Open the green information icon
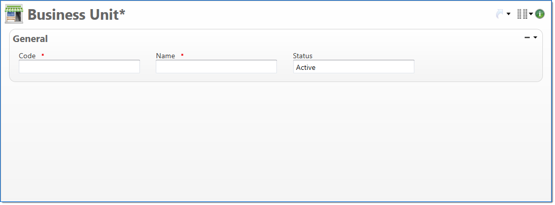The height and width of the screenshot is (205, 555). click(540, 14)
